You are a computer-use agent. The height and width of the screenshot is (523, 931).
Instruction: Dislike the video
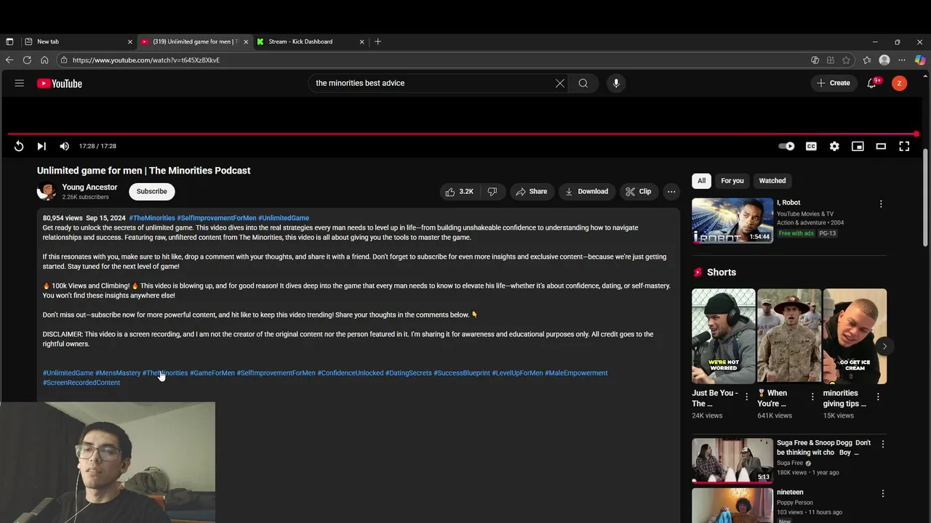pyautogui.click(x=492, y=192)
